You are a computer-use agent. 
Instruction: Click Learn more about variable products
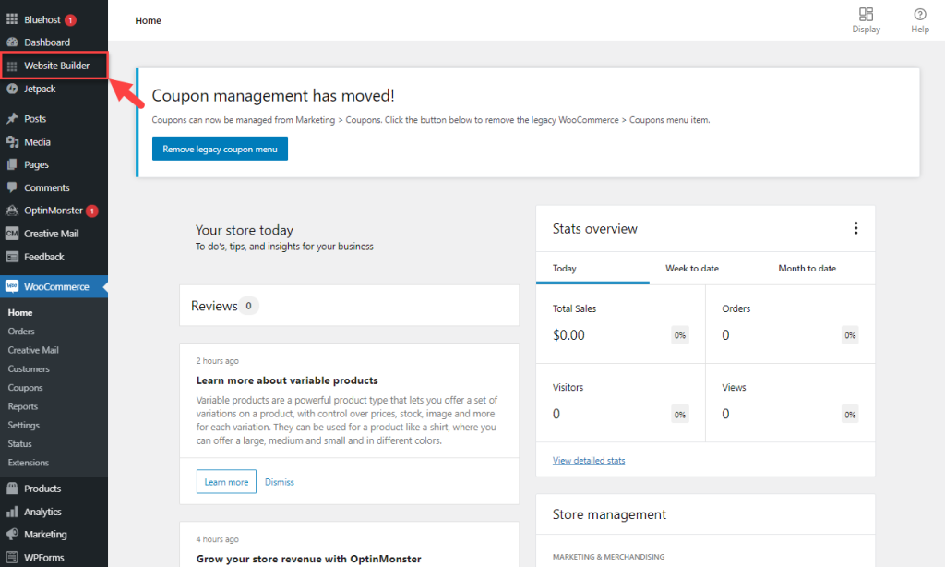click(226, 481)
